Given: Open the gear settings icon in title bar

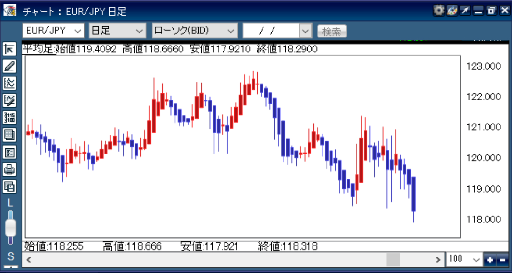Looking at the screenshot, I should coord(439,11).
